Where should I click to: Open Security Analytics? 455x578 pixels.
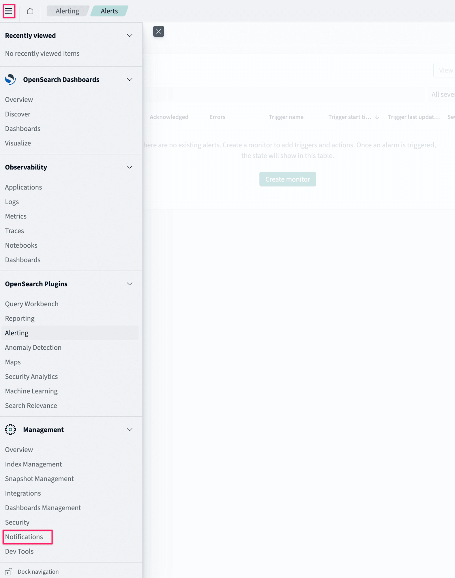(x=31, y=376)
